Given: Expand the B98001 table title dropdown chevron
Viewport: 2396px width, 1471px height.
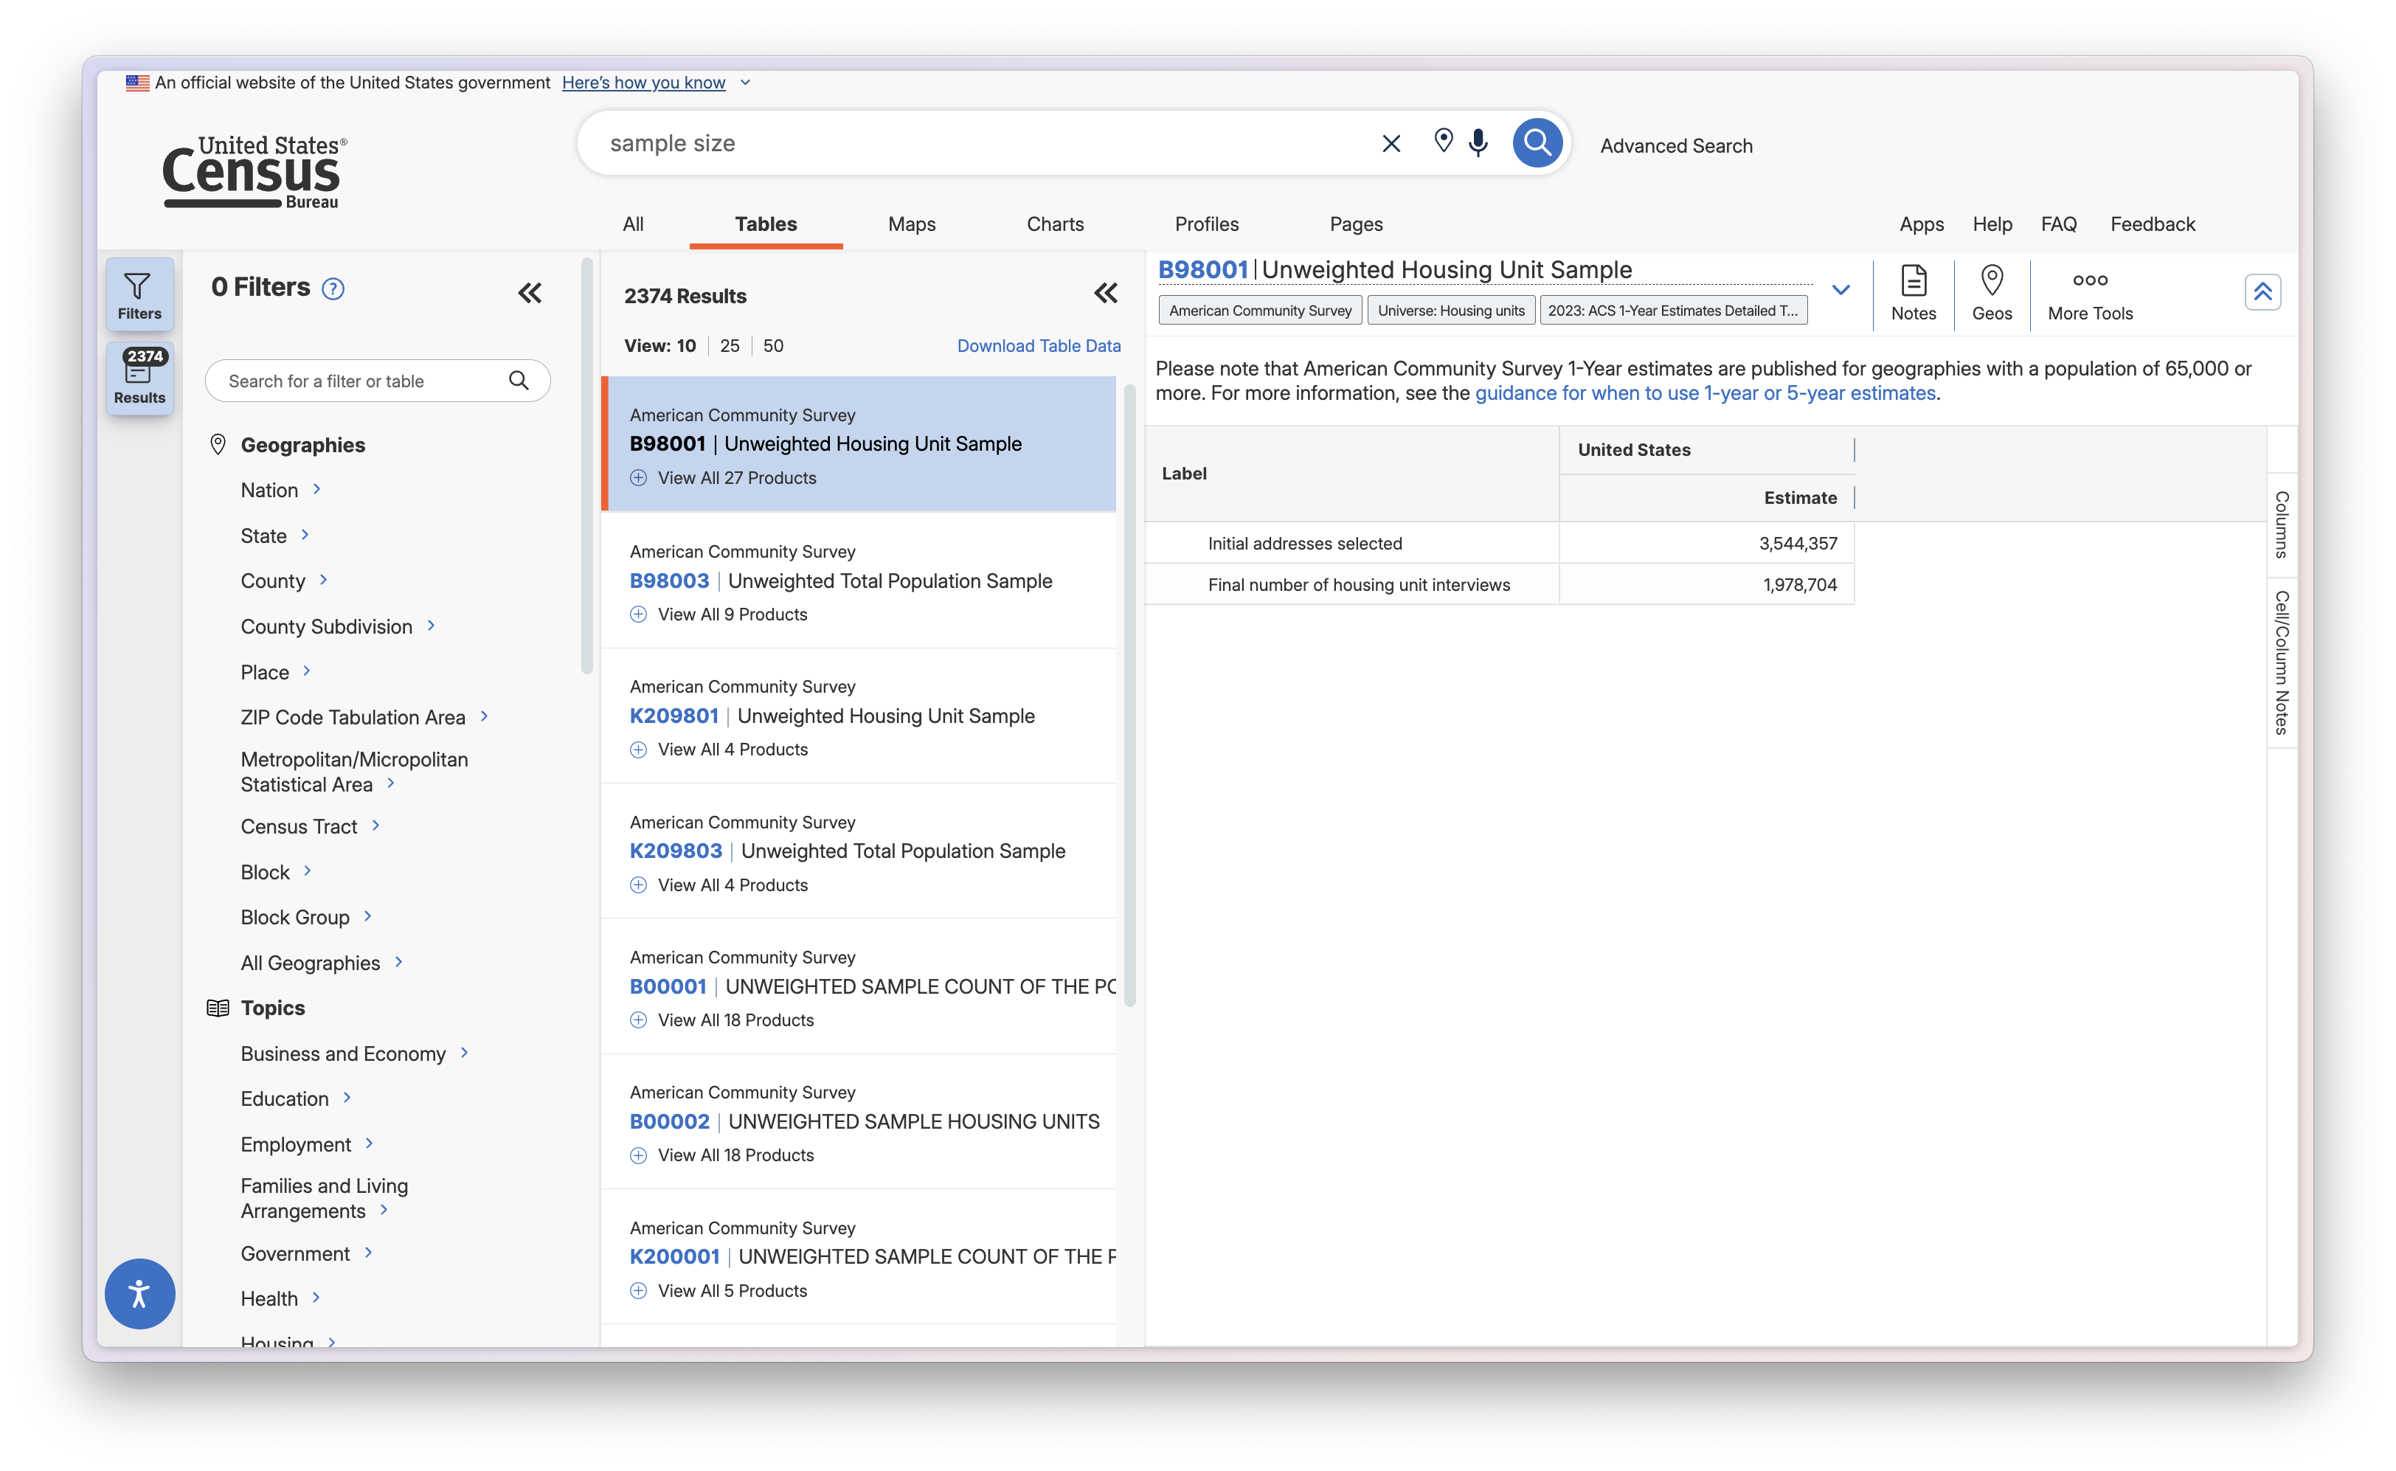Looking at the screenshot, I should 1841,290.
